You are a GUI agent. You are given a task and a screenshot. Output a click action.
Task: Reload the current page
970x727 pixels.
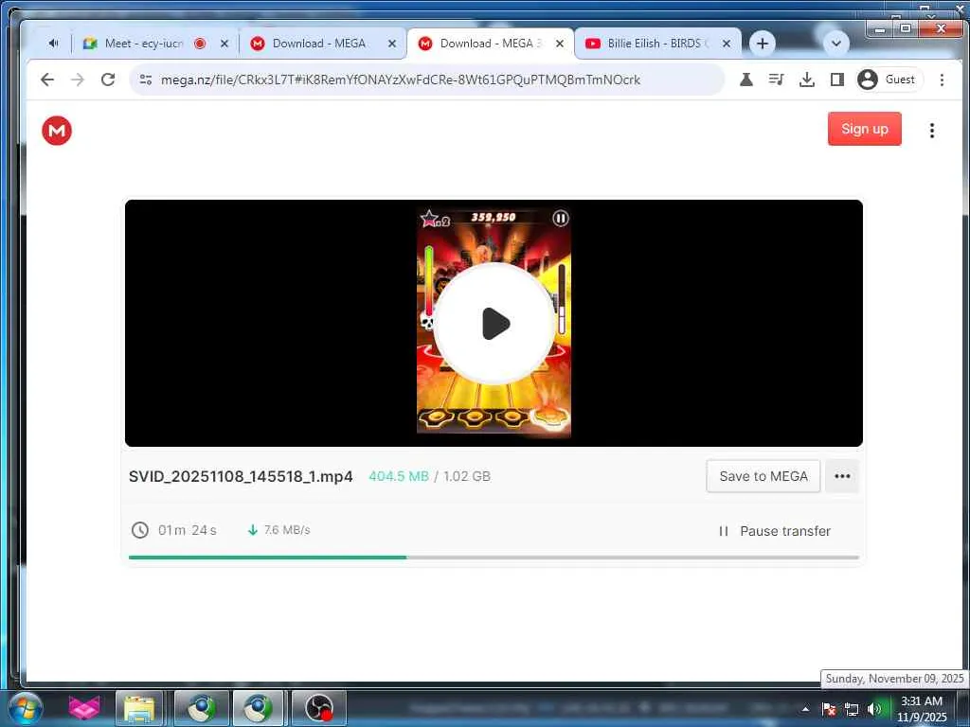[x=108, y=80]
